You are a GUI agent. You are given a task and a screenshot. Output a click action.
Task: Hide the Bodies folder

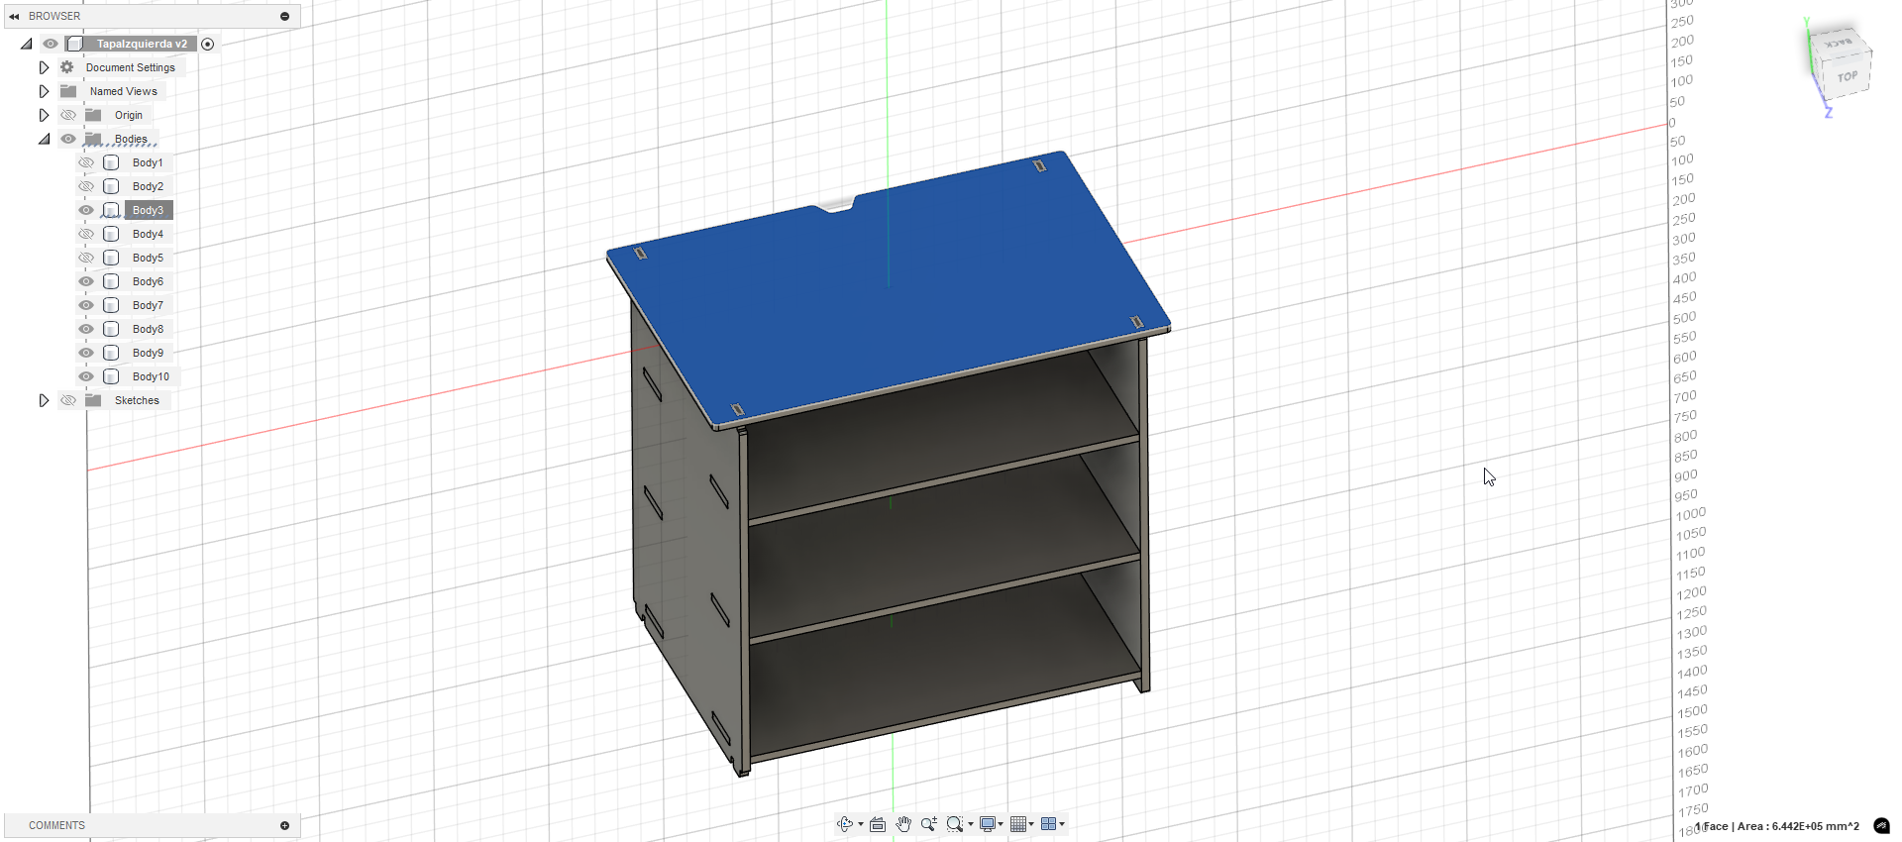point(68,139)
